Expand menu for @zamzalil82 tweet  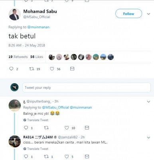[x=148, y=137]
